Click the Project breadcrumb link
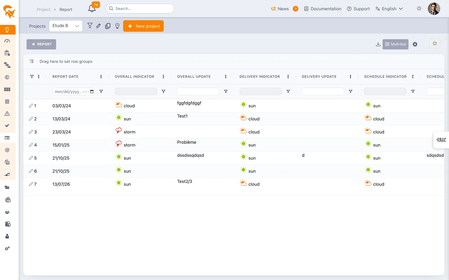The height and width of the screenshot is (280, 449). [43, 10]
